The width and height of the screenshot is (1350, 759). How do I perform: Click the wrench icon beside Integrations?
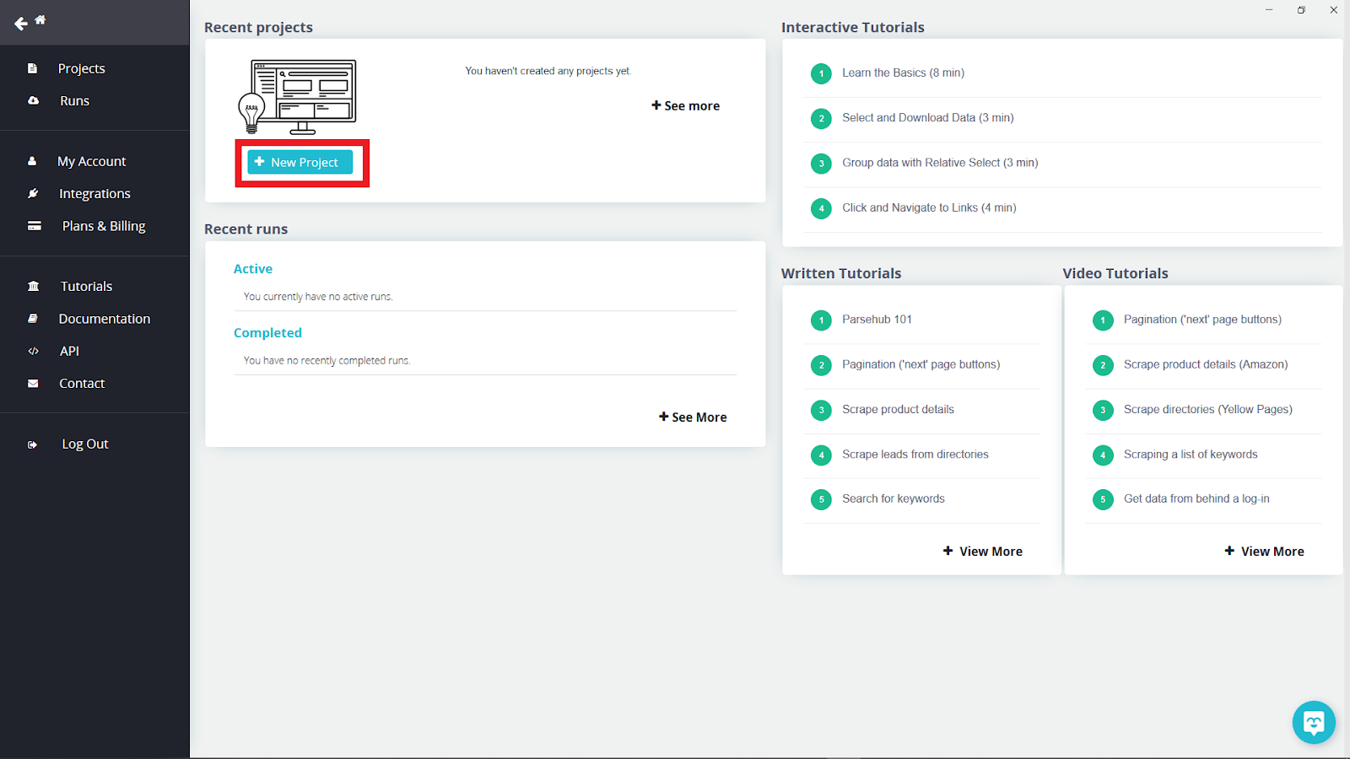coord(33,193)
